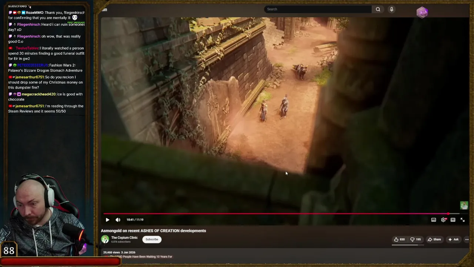Mute the video with the speaker icon
The image size is (474, 267).
pos(118,220)
